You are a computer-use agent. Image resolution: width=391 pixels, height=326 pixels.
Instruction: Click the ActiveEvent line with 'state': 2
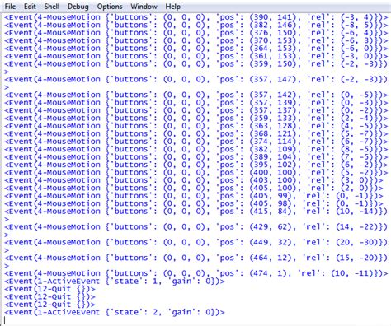click(x=115, y=312)
